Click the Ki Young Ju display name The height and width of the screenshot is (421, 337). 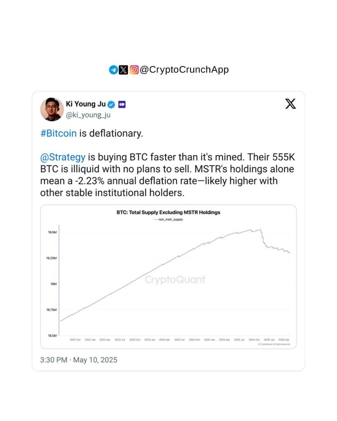[86, 104]
